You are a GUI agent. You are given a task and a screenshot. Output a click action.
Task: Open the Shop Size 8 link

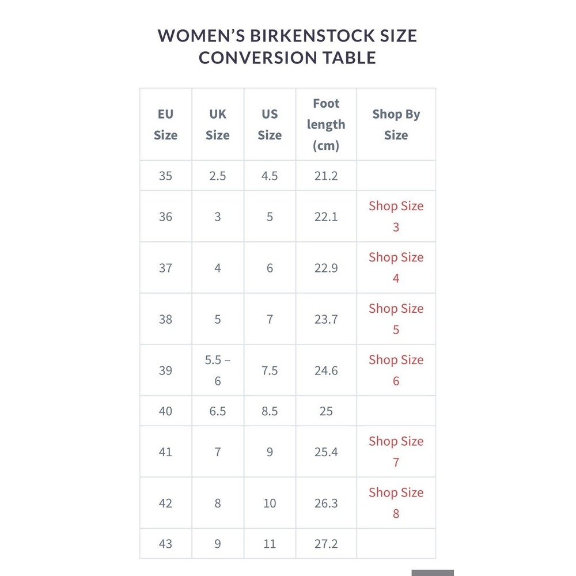coord(396,503)
